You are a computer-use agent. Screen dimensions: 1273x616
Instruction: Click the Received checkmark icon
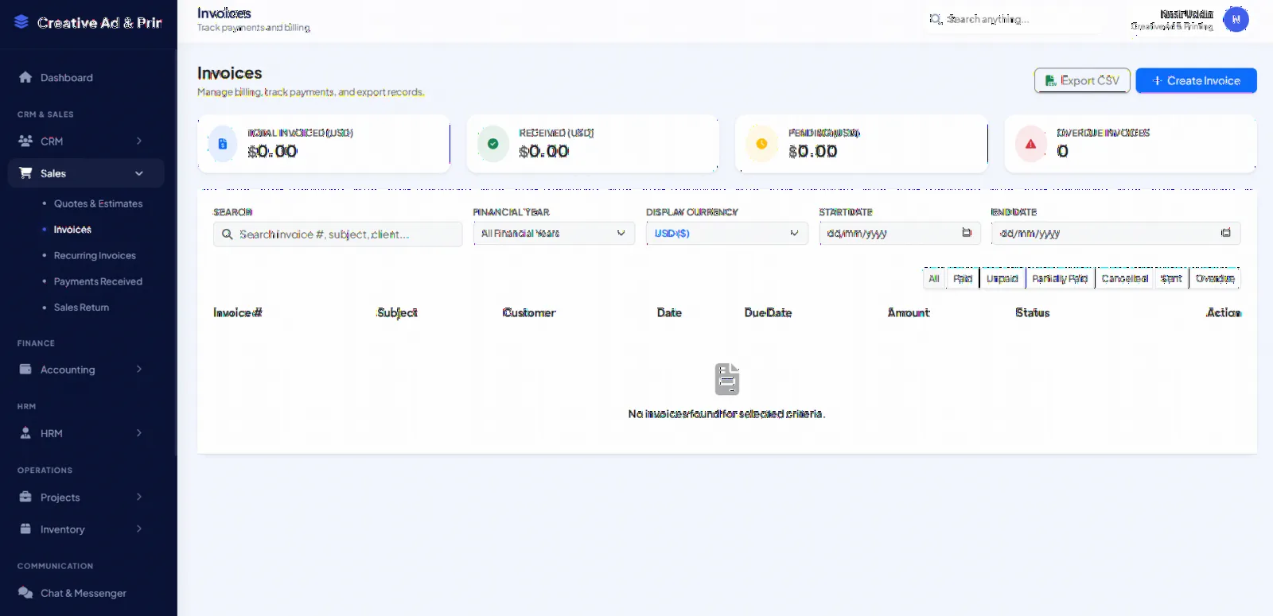tap(492, 144)
